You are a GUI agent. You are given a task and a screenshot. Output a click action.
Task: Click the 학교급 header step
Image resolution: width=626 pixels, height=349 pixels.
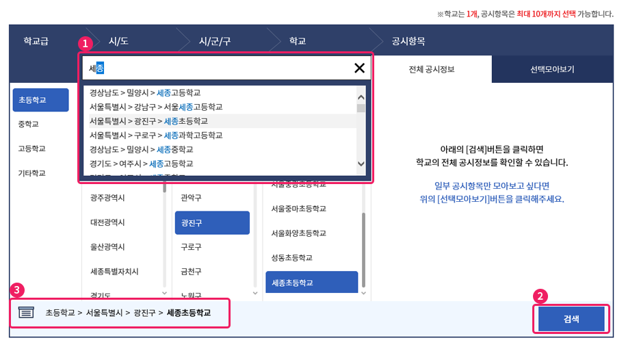point(36,41)
